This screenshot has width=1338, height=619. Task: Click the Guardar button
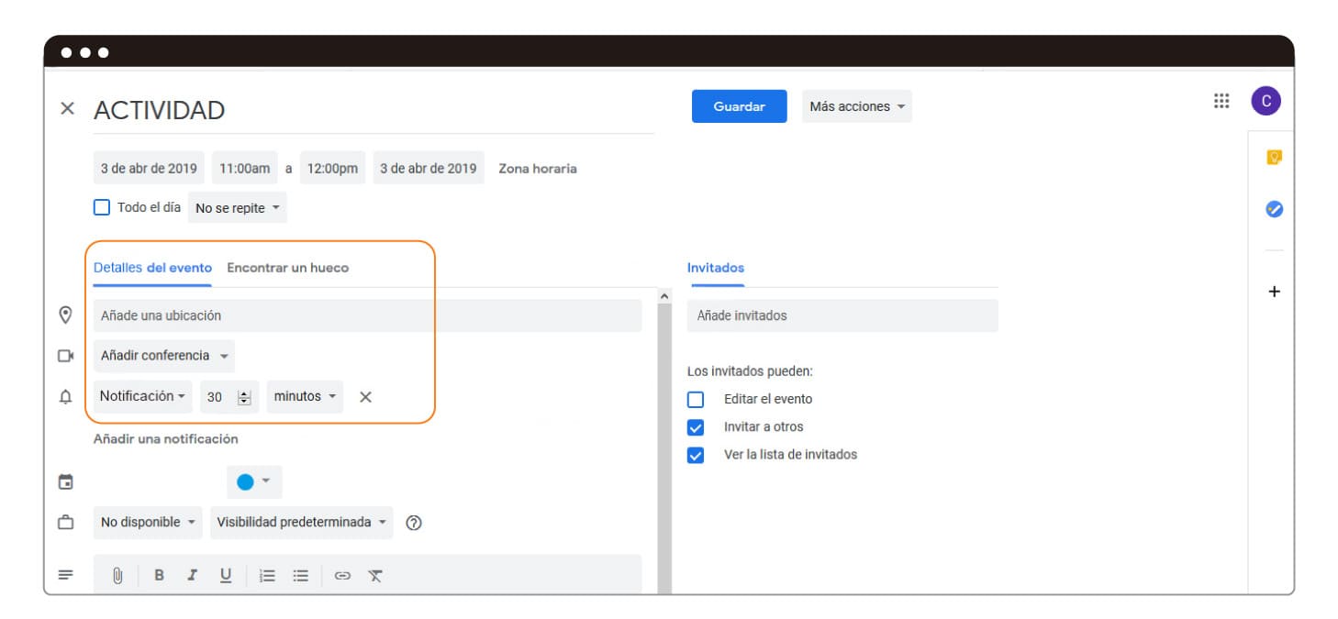click(x=739, y=106)
